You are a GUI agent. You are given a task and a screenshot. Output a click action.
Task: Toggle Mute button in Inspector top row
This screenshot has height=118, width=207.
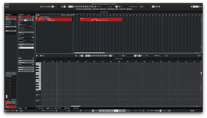[x=20, y=19]
